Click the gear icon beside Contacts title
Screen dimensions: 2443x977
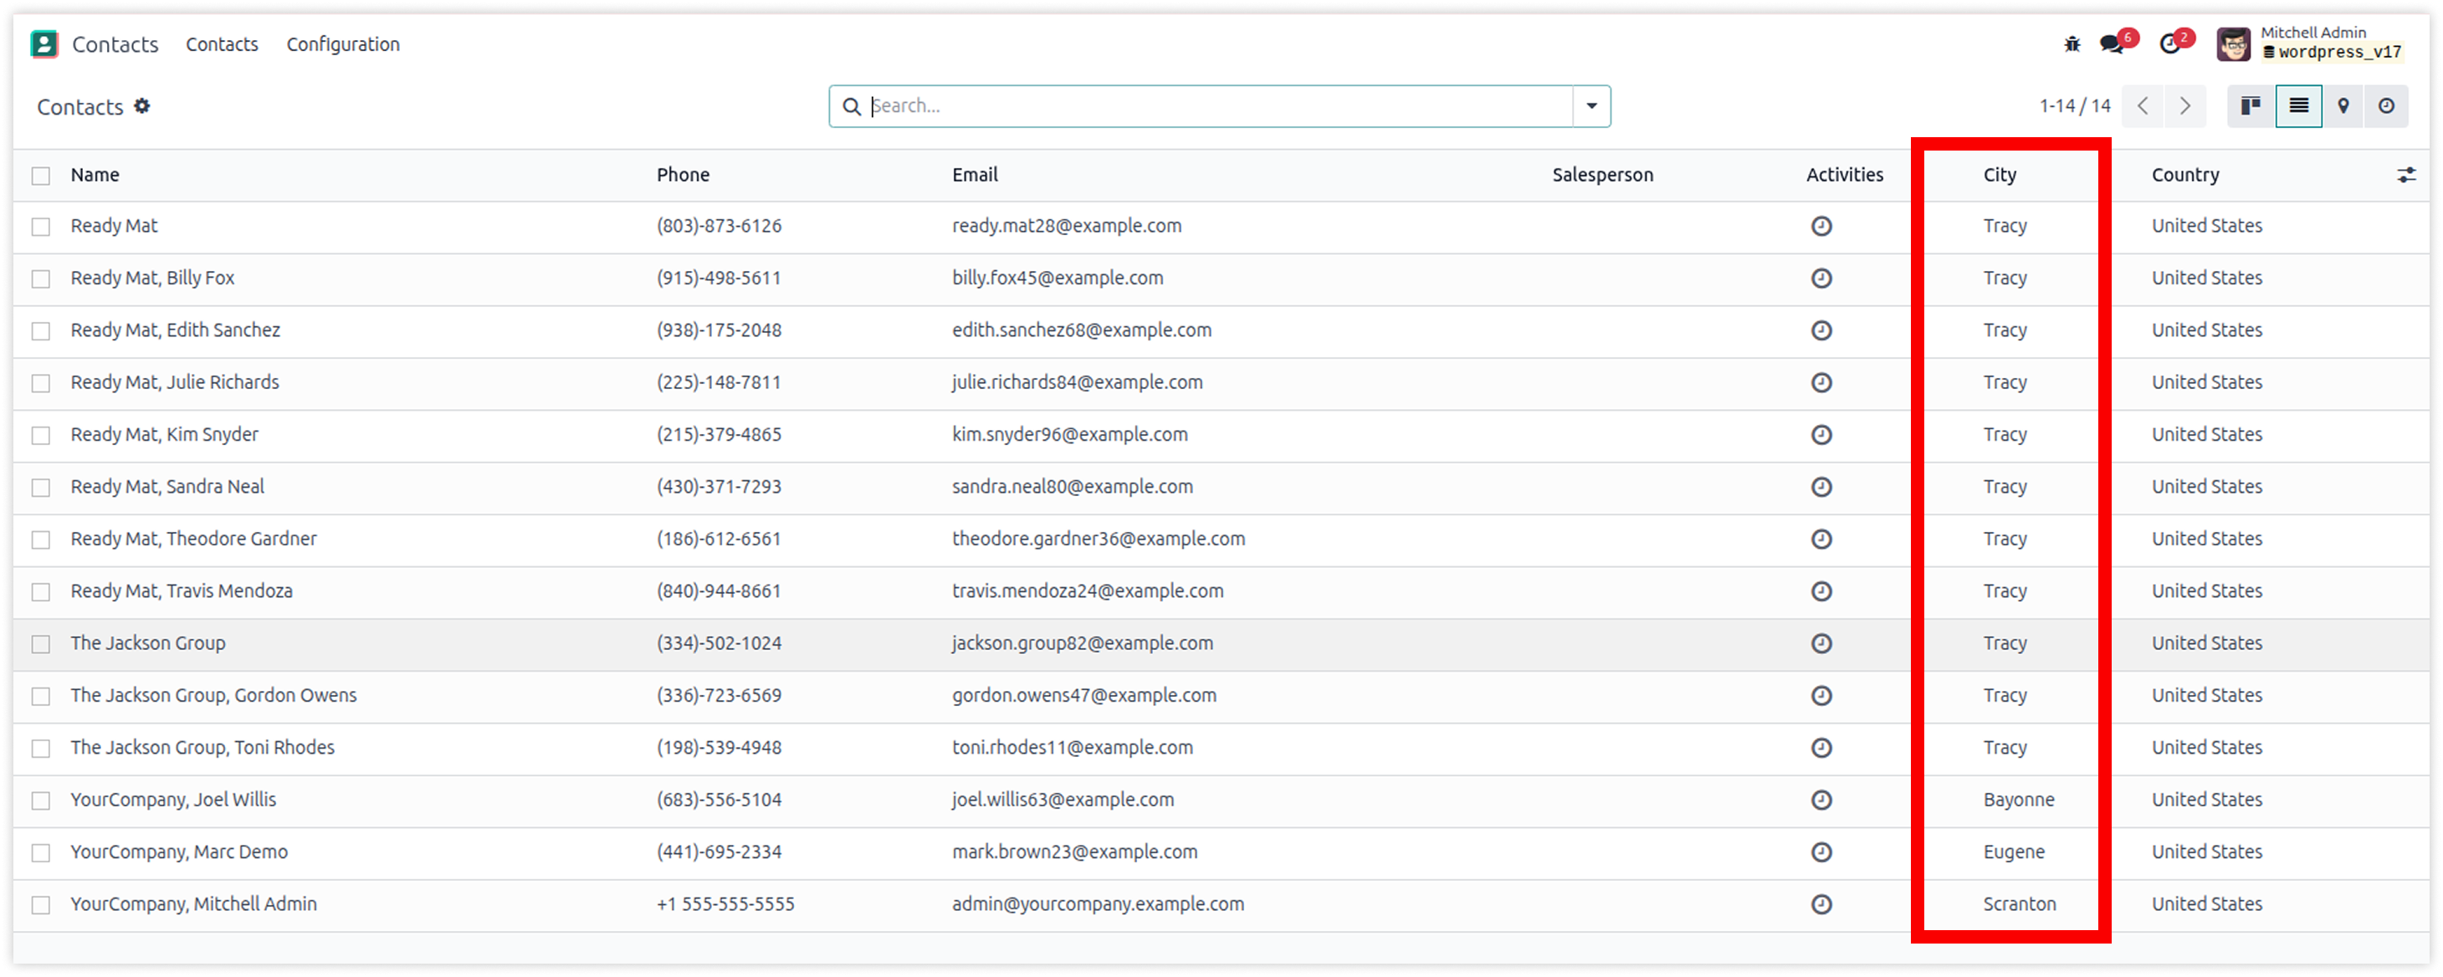[x=141, y=106]
